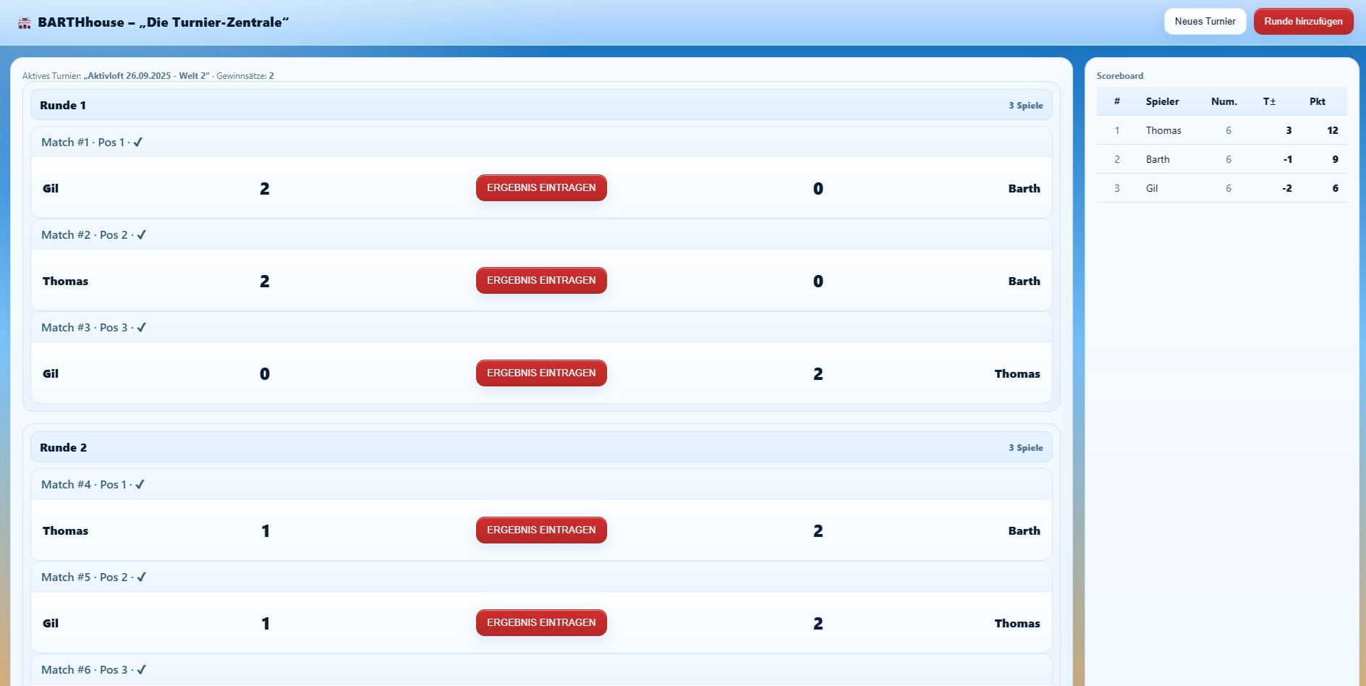Open Ergebnis eintragen for Match #4
The width and height of the screenshot is (1366, 686).
point(541,530)
